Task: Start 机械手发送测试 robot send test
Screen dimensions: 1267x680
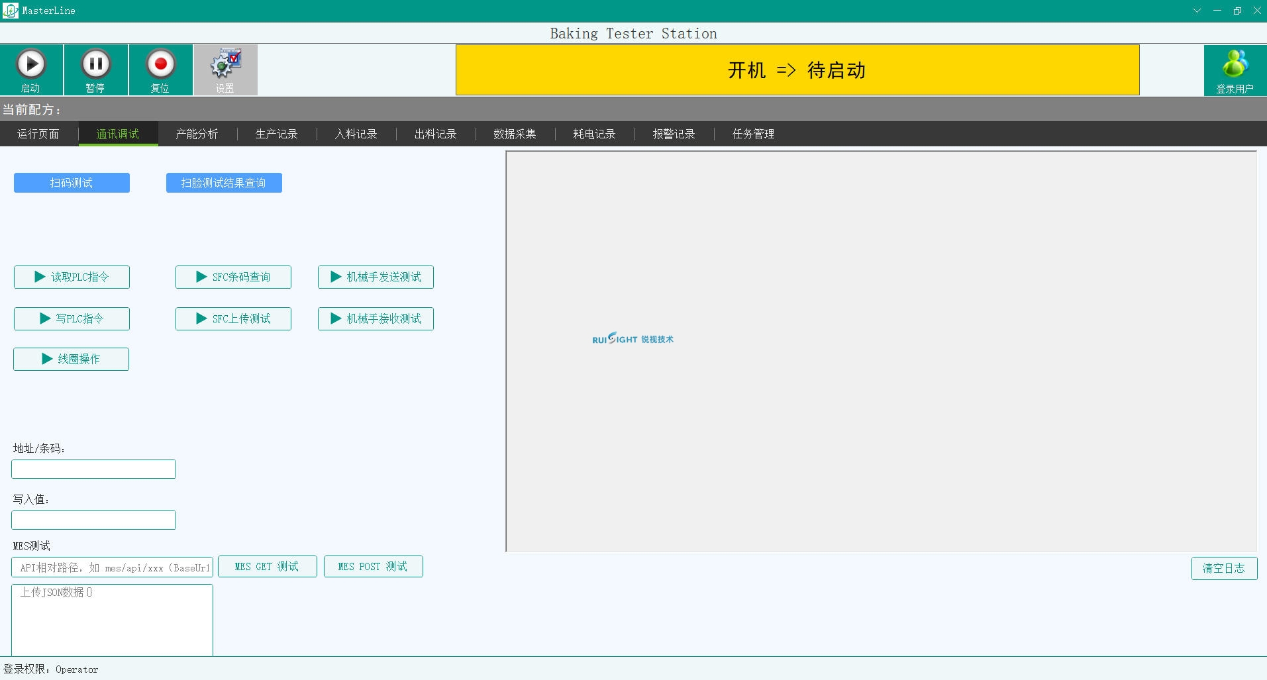Action: 376,277
